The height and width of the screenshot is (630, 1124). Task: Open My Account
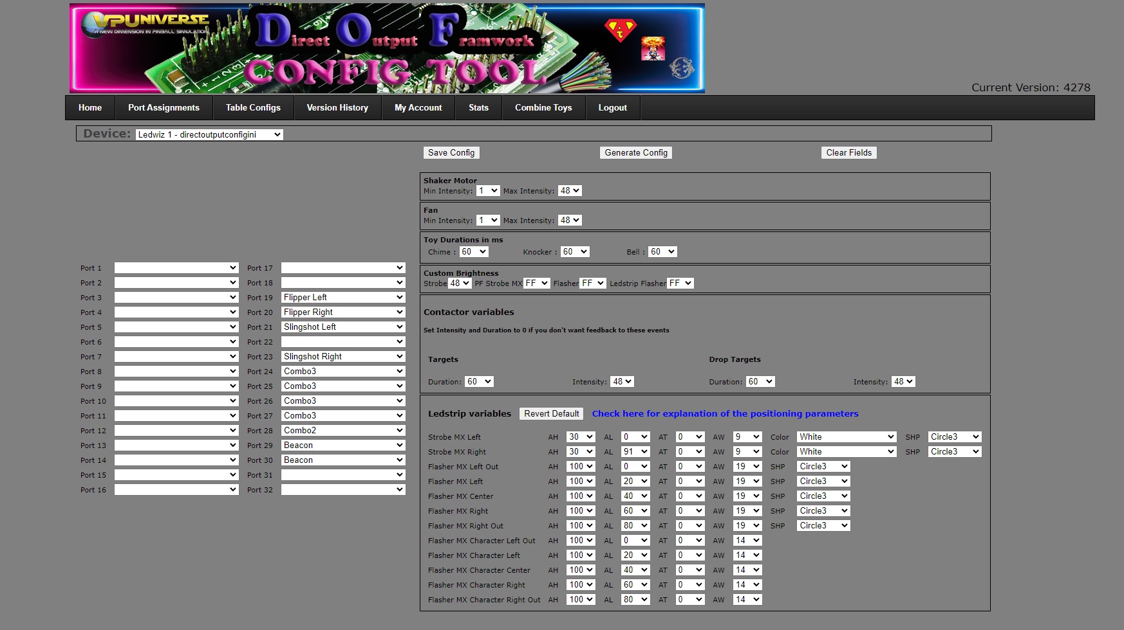tap(418, 107)
